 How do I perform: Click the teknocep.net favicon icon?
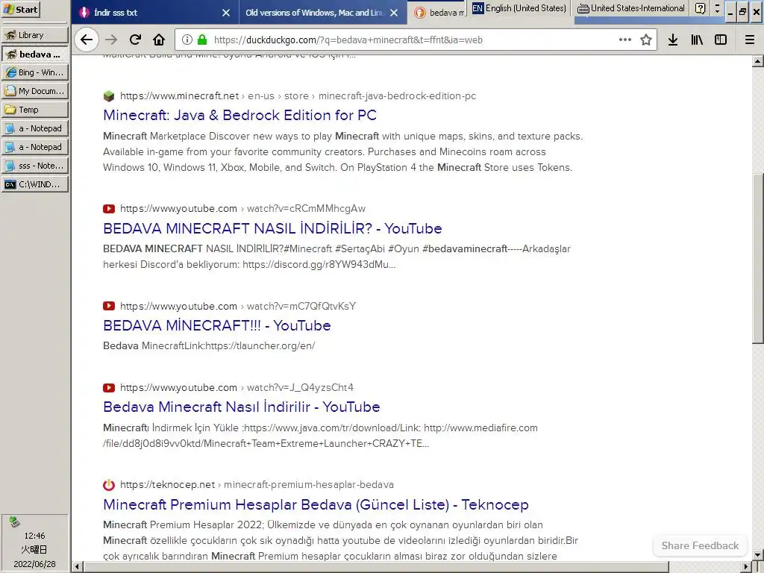pyautogui.click(x=109, y=485)
